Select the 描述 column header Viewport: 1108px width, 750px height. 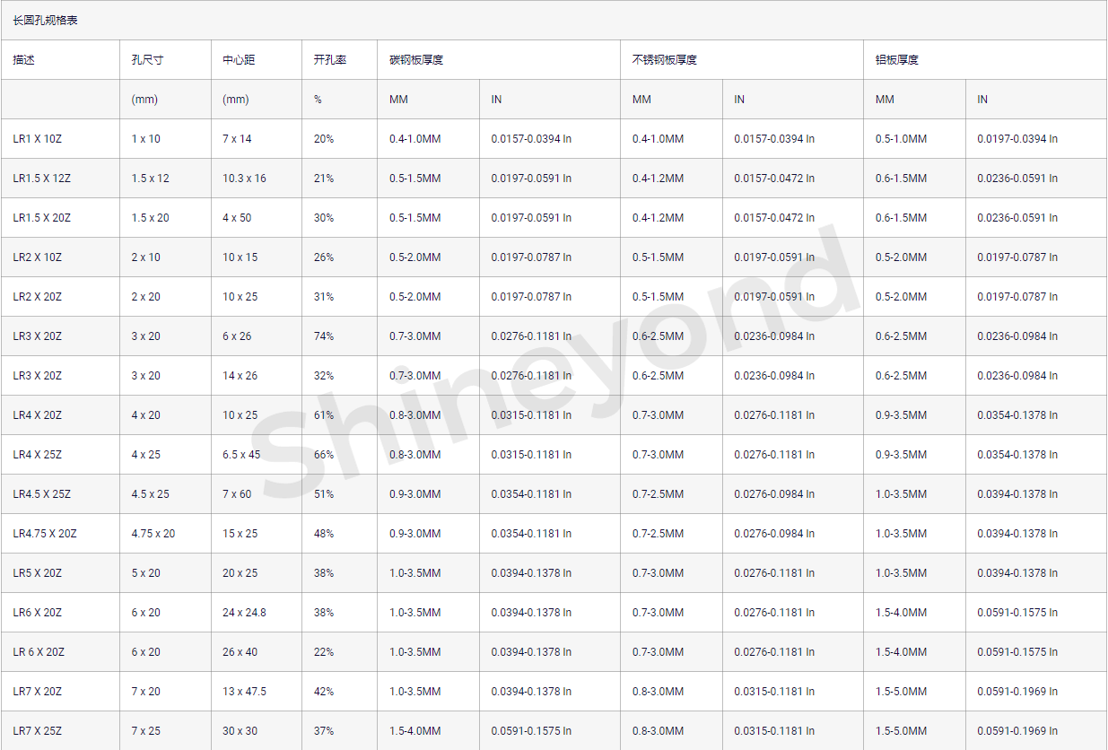23,60
